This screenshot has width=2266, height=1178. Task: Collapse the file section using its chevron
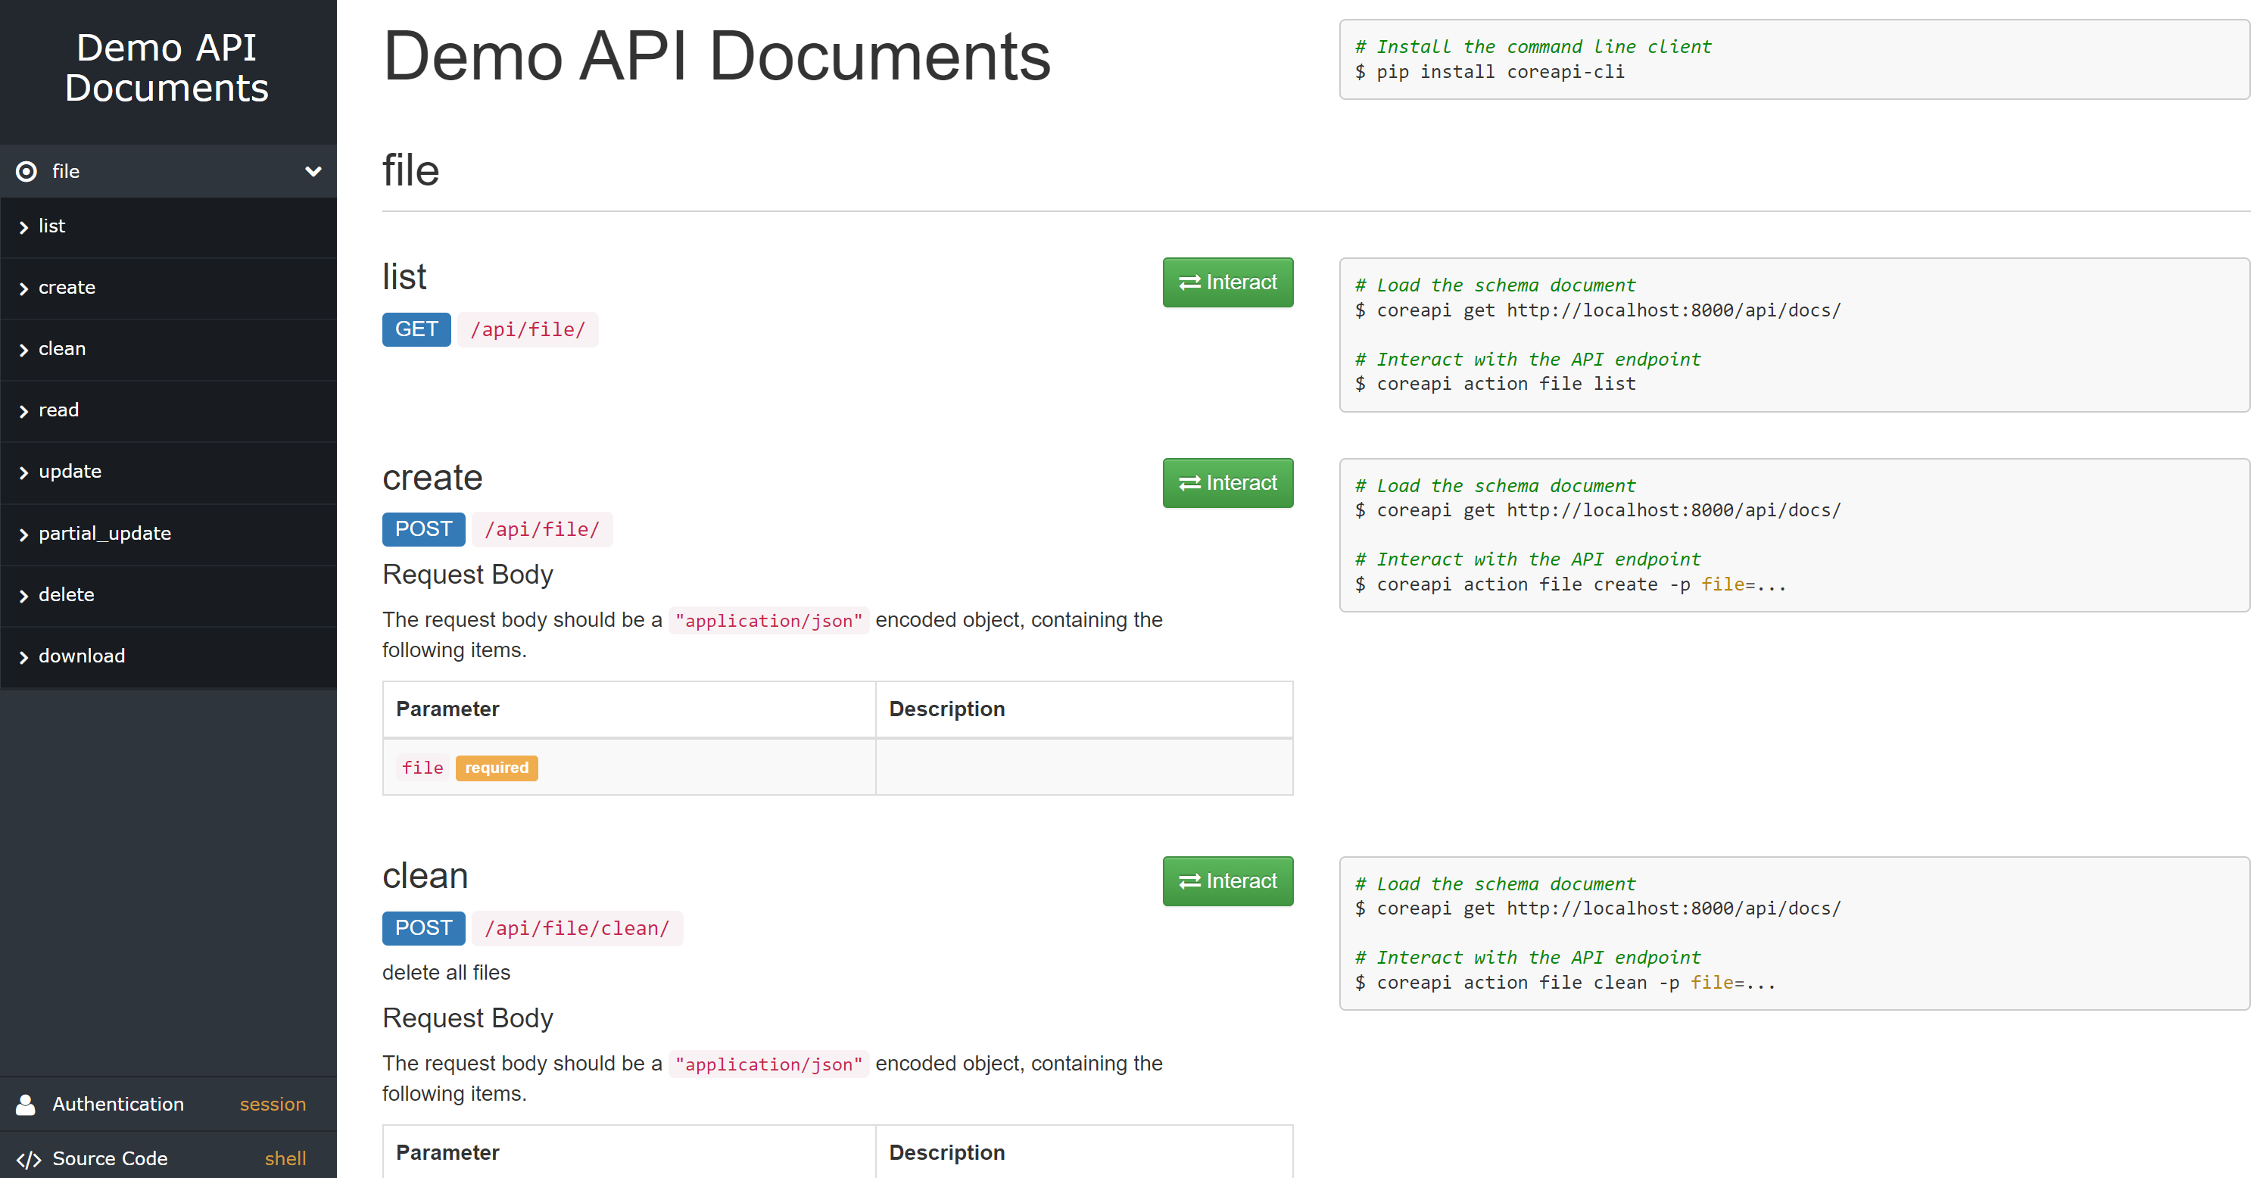click(314, 172)
